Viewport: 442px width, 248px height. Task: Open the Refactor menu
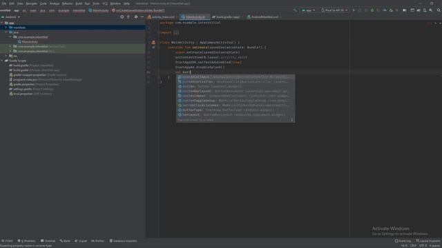tap(67, 3)
